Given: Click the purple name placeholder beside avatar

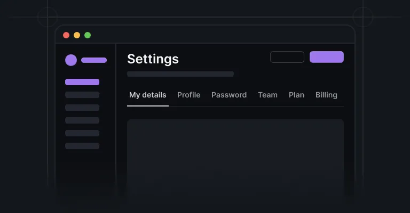Looking at the screenshot, I should pyautogui.click(x=94, y=60).
